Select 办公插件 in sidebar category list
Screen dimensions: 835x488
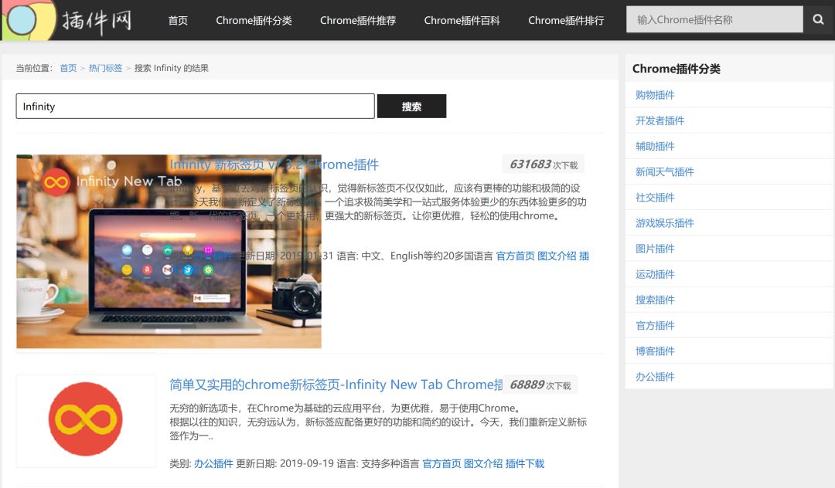[x=655, y=377]
